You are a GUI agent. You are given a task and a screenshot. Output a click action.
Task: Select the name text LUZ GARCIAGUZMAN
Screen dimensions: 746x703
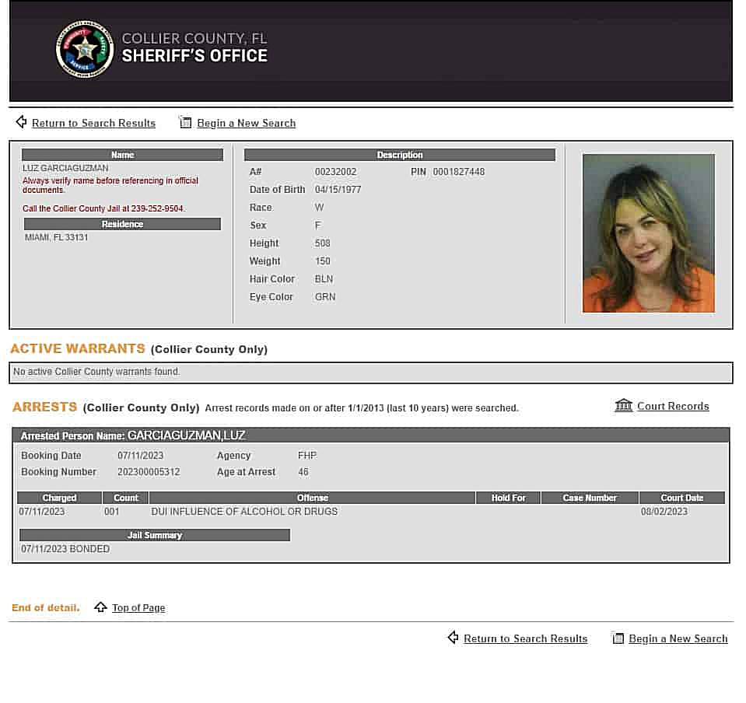click(x=65, y=169)
